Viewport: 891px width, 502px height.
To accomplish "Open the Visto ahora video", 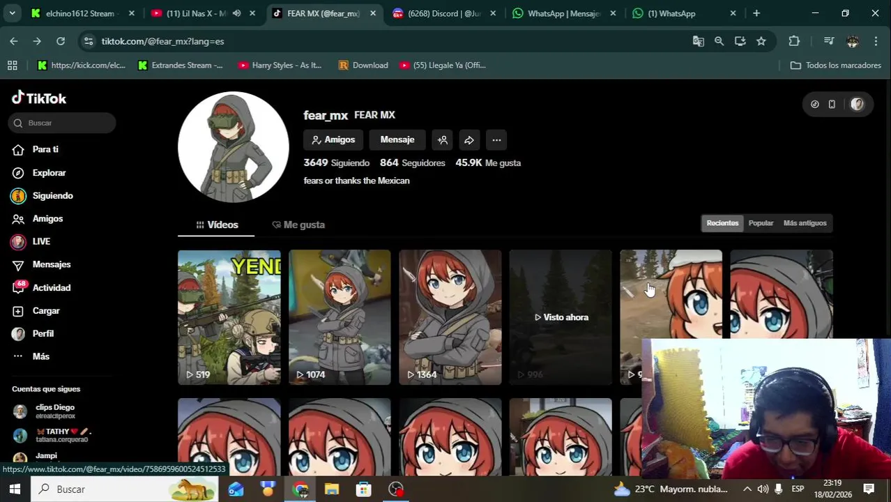I will pyautogui.click(x=561, y=317).
